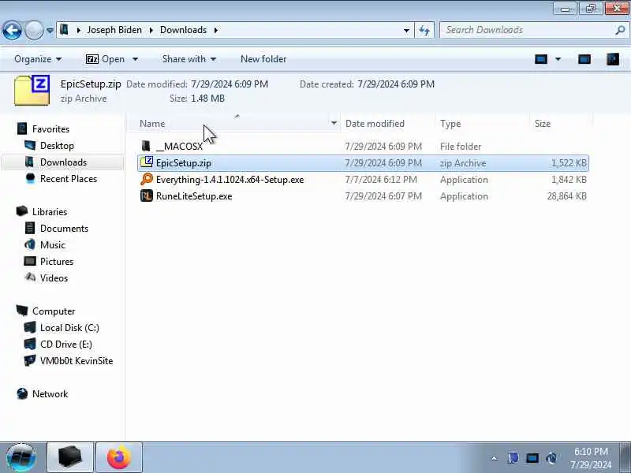
Task: Select Downloads in the address breadcrumb
Action: point(183,30)
